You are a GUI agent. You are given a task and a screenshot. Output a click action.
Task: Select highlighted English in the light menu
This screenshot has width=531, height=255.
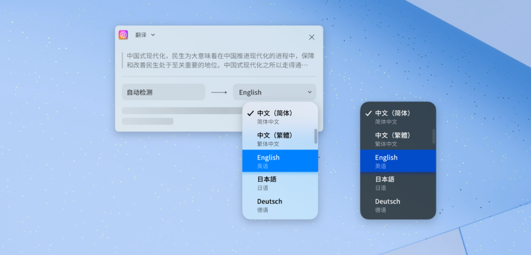click(x=280, y=161)
